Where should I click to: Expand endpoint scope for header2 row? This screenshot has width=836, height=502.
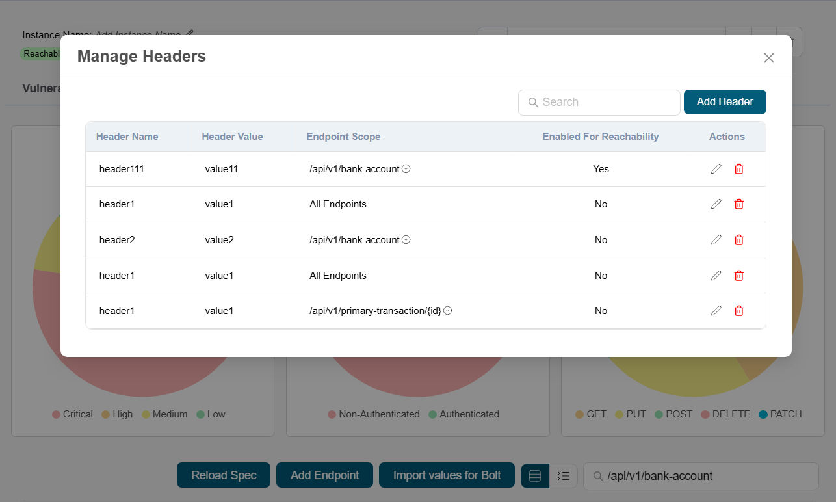pos(406,240)
